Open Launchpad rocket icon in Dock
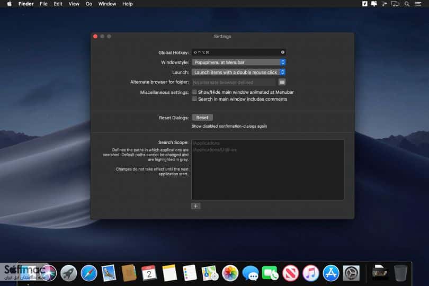The image size is (429, 286). (x=68, y=273)
